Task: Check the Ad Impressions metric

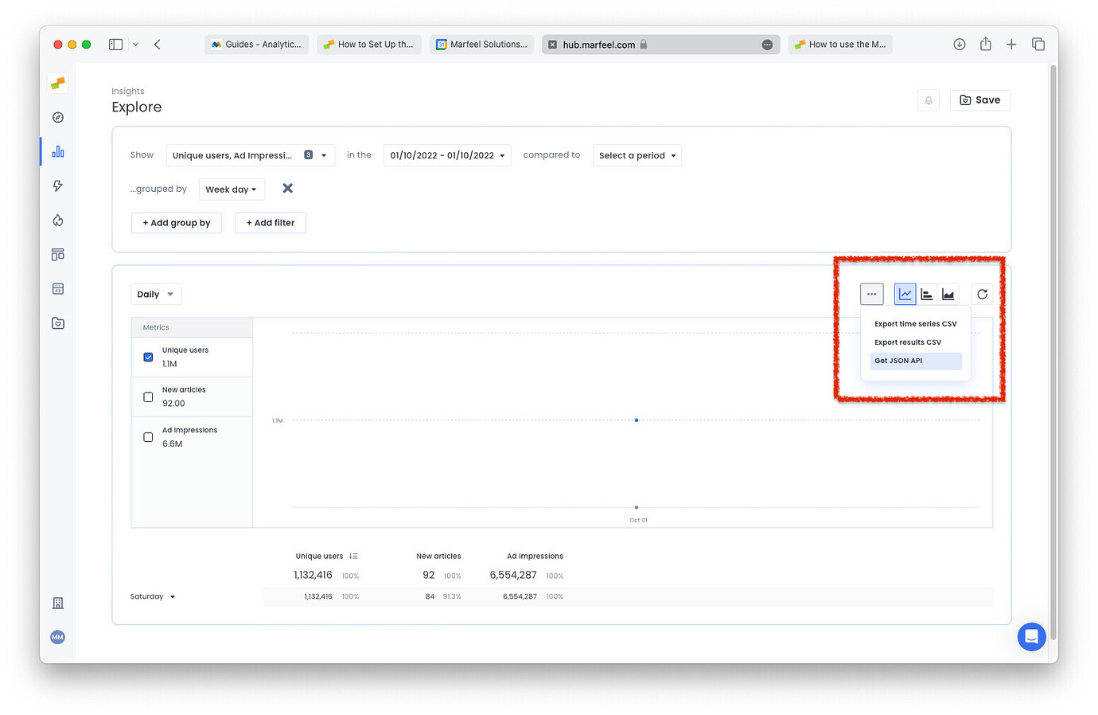Action: [x=148, y=436]
